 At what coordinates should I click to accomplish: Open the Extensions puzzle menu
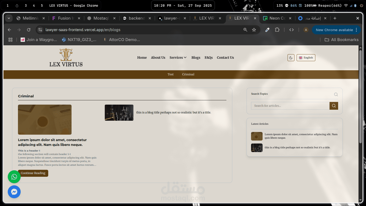click(x=277, y=30)
